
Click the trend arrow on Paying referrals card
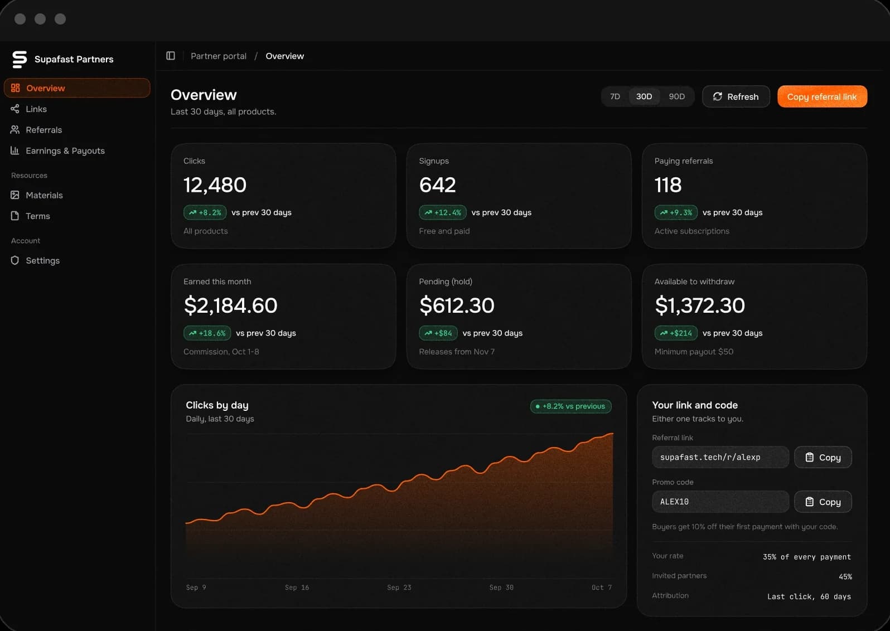(664, 212)
